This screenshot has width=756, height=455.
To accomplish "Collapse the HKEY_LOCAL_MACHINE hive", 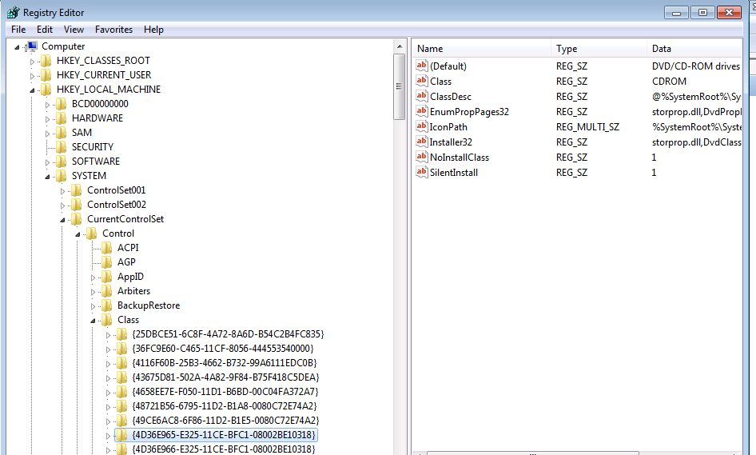I will (32, 90).
